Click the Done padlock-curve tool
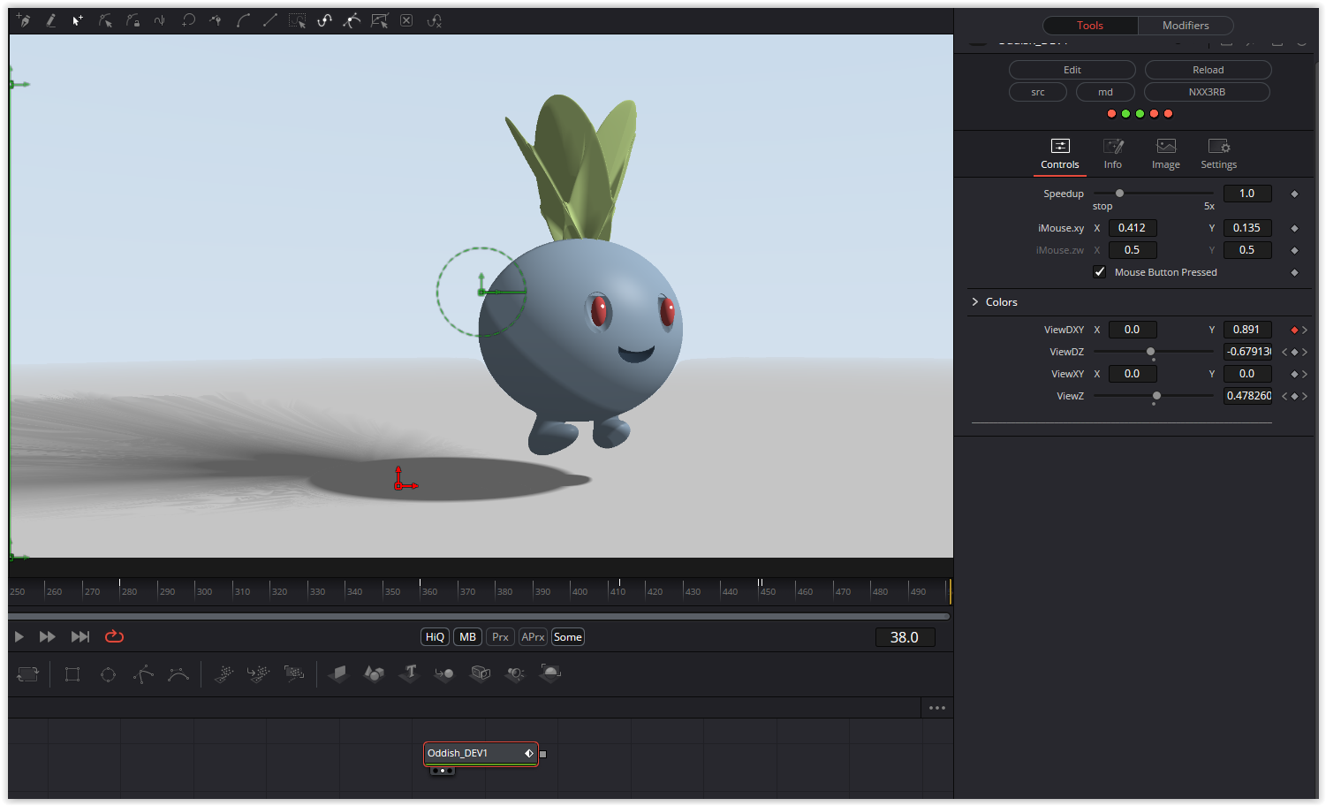 (x=133, y=20)
